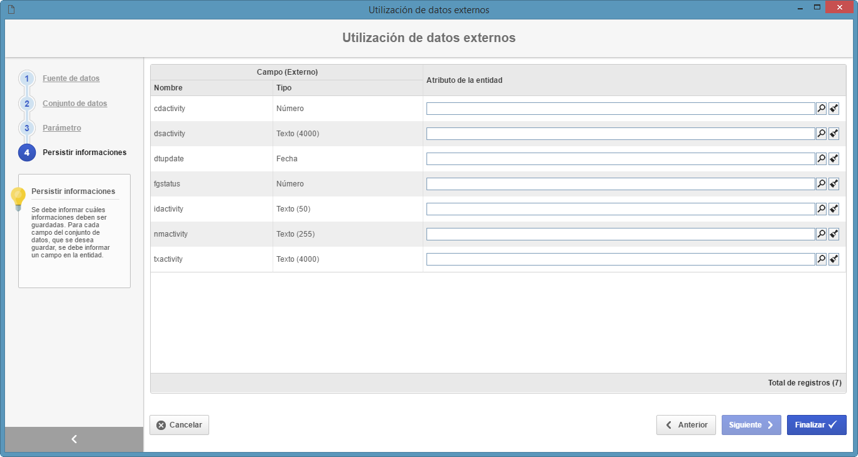Clear the fgstatus attribute with eraser icon
This screenshot has width=858, height=457.
coord(834,184)
